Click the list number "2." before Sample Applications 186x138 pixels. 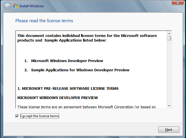(x=26, y=70)
